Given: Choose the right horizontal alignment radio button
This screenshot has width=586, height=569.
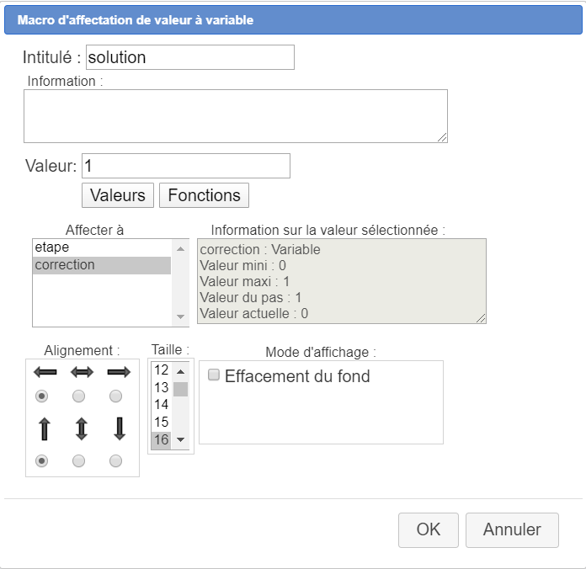Looking at the screenshot, I should [116, 396].
